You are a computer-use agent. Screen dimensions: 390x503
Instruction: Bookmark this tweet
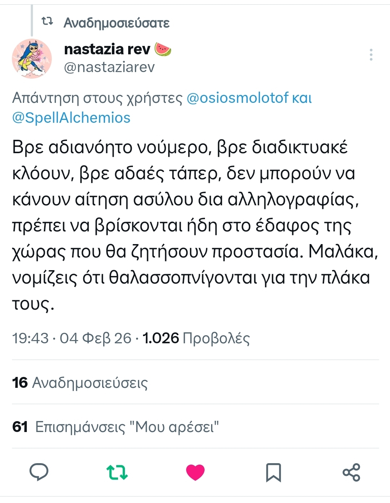(x=273, y=472)
